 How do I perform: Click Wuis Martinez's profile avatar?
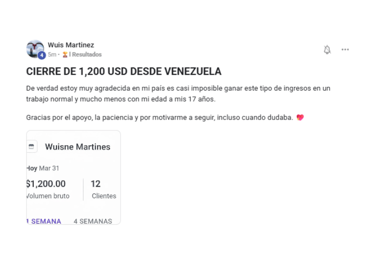click(x=34, y=49)
